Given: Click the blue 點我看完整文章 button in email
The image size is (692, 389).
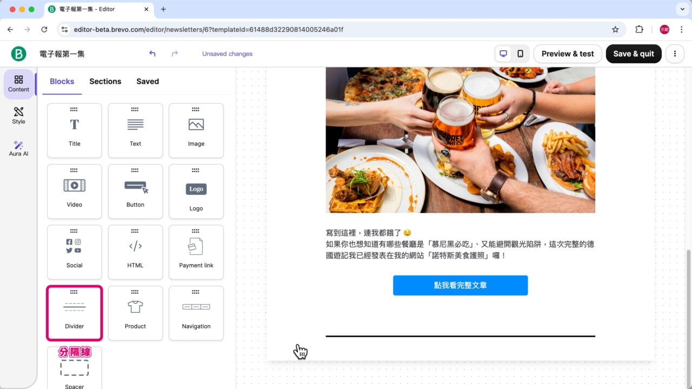Looking at the screenshot, I should tap(460, 285).
